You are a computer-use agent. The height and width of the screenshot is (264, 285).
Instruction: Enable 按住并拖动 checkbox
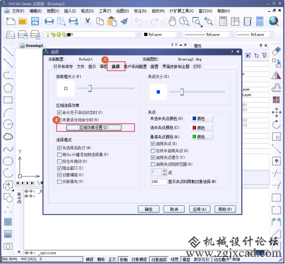point(59,161)
